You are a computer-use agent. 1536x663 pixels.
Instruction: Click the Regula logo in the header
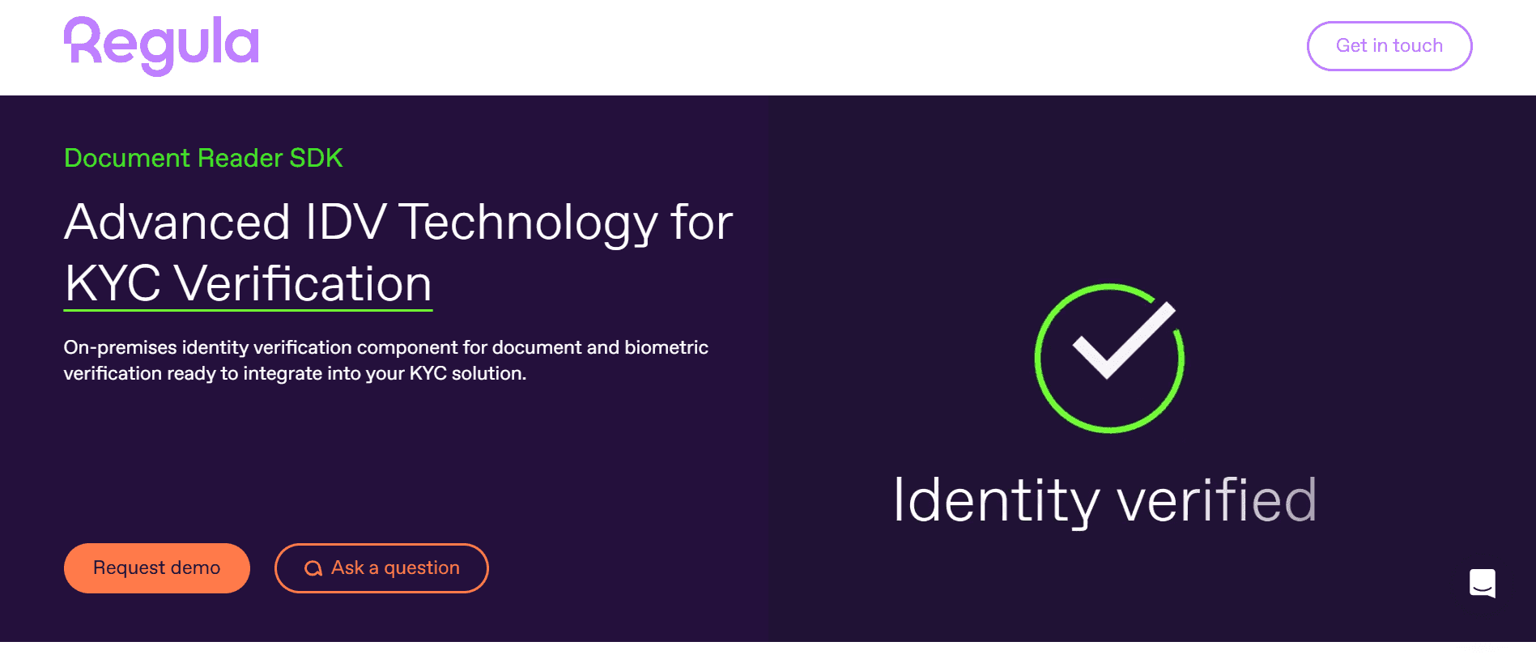tap(161, 45)
